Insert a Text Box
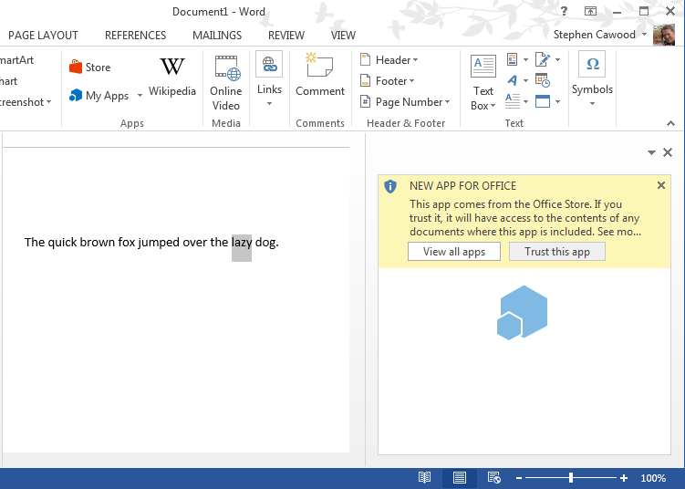 point(483,83)
